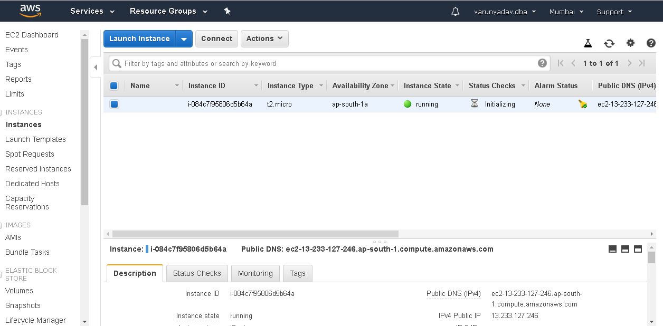This screenshot has height=326, width=663.
Task: Switch to the Monitoring tab
Action: [x=255, y=273]
